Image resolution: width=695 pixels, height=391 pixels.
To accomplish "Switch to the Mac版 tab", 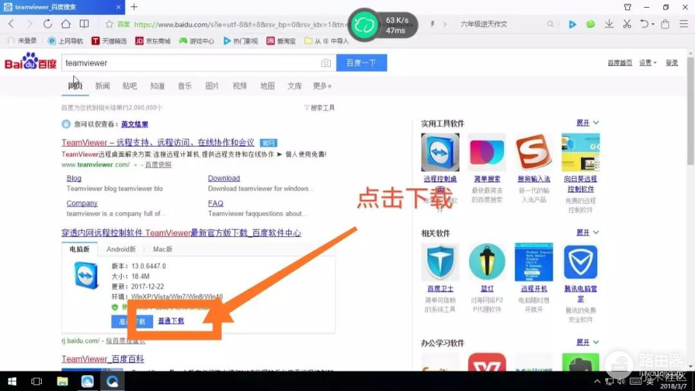I will coord(163,250).
